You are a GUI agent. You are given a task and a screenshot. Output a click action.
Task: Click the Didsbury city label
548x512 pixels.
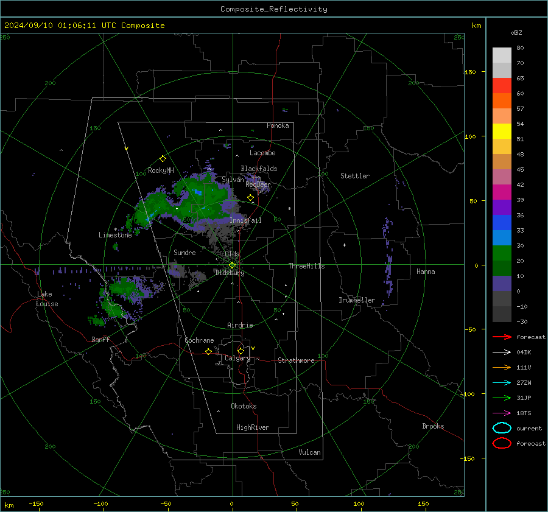pyautogui.click(x=230, y=273)
